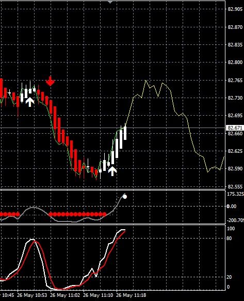Click the red down-arrow sell signal

click(50, 81)
